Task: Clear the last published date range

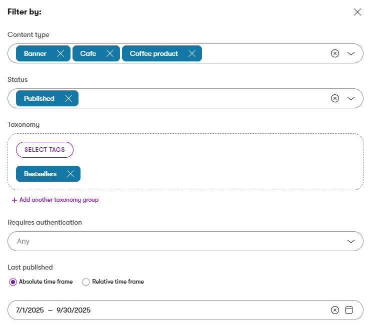Action: pos(335,310)
